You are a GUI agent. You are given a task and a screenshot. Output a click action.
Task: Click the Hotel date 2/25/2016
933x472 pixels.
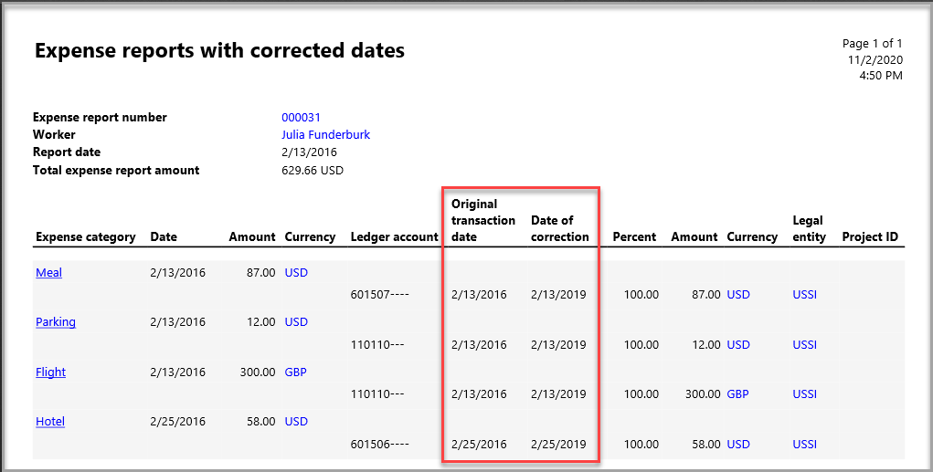[178, 422]
